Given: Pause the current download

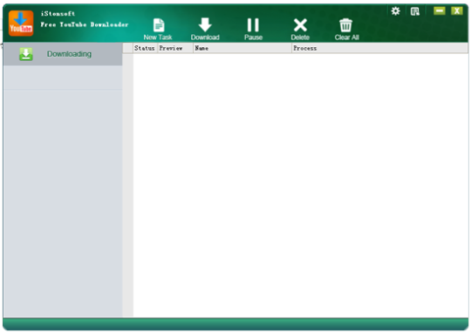Looking at the screenshot, I should (x=253, y=25).
